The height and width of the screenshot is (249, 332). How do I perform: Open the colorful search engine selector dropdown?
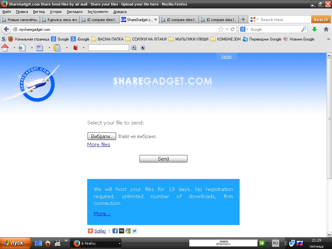click(254, 19)
